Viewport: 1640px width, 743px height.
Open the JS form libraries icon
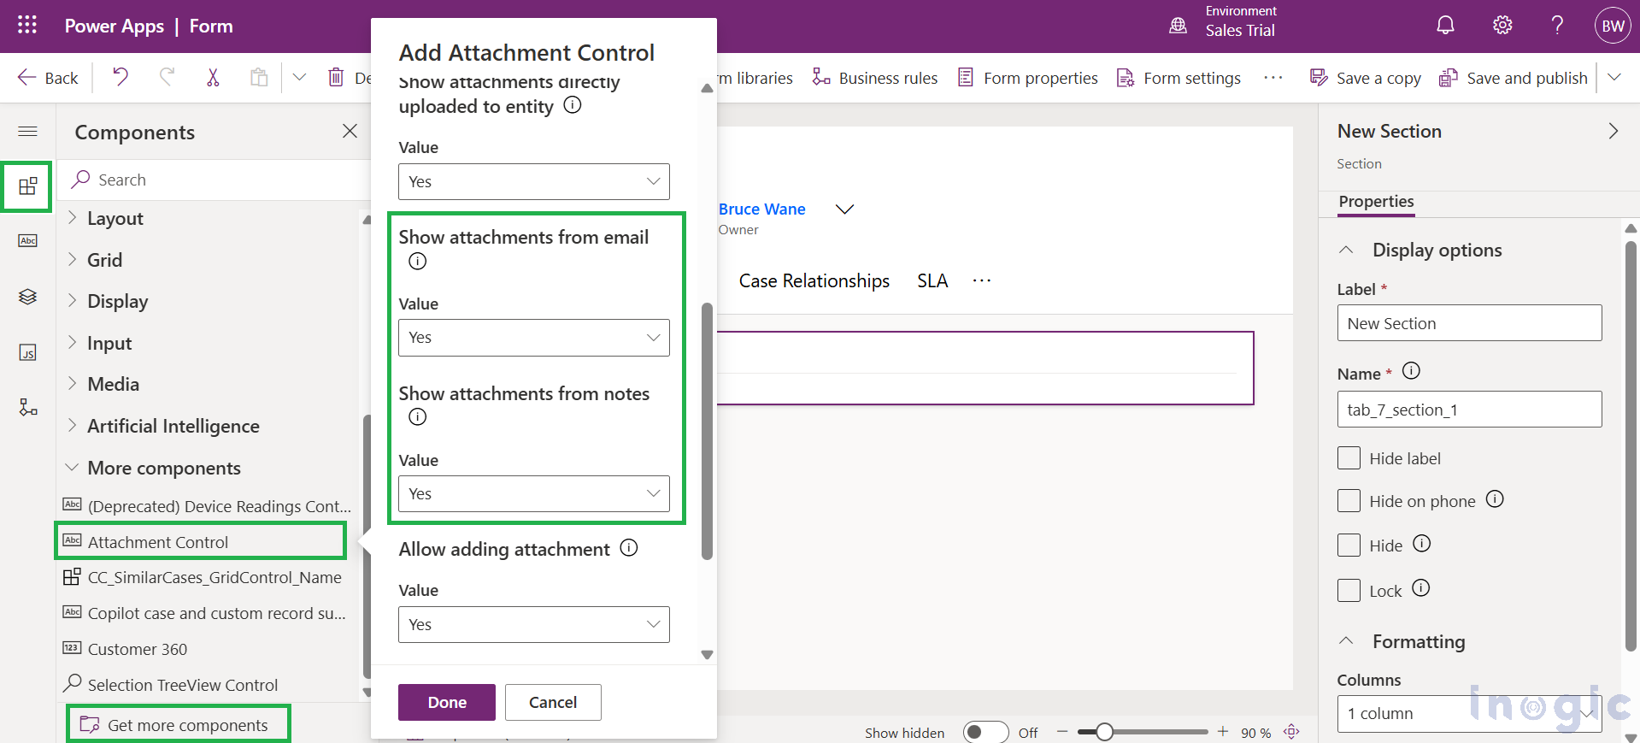pyautogui.click(x=27, y=352)
